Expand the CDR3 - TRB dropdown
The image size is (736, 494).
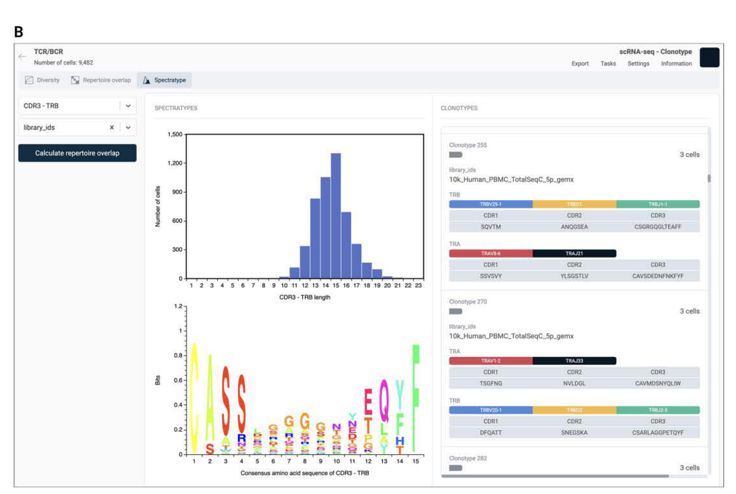point(128,106)
